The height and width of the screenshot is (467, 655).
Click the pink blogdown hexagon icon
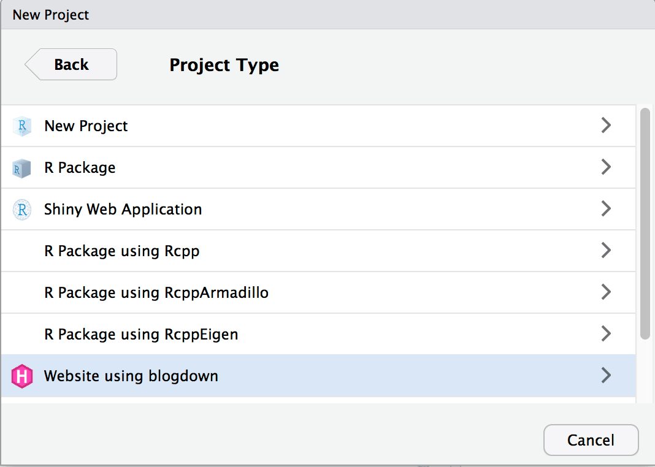[x=22, y=376]
